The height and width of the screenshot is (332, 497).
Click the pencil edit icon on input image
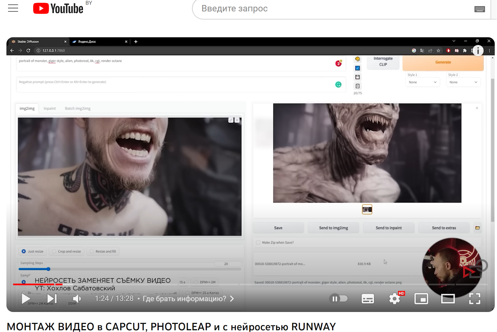[x=231, y=120]
